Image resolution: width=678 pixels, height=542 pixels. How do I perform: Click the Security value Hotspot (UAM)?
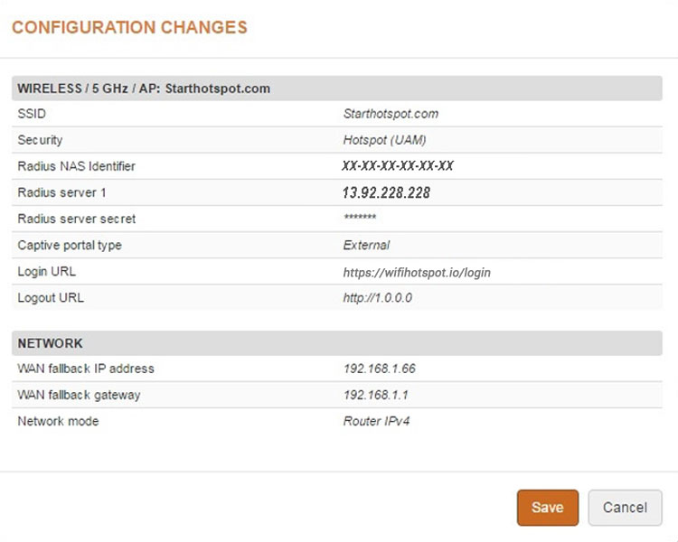tap(384, 140)
